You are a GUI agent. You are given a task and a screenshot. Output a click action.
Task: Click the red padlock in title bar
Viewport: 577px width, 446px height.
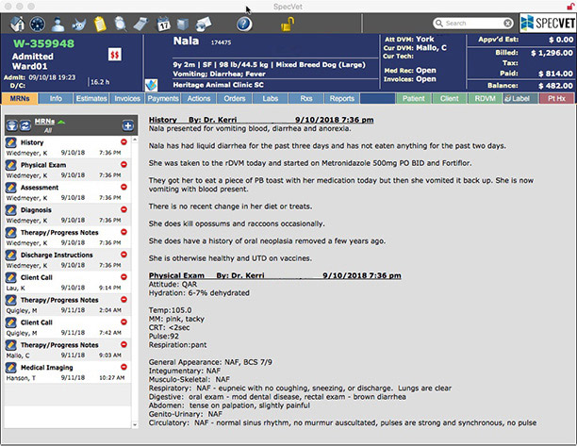(570, 6)
